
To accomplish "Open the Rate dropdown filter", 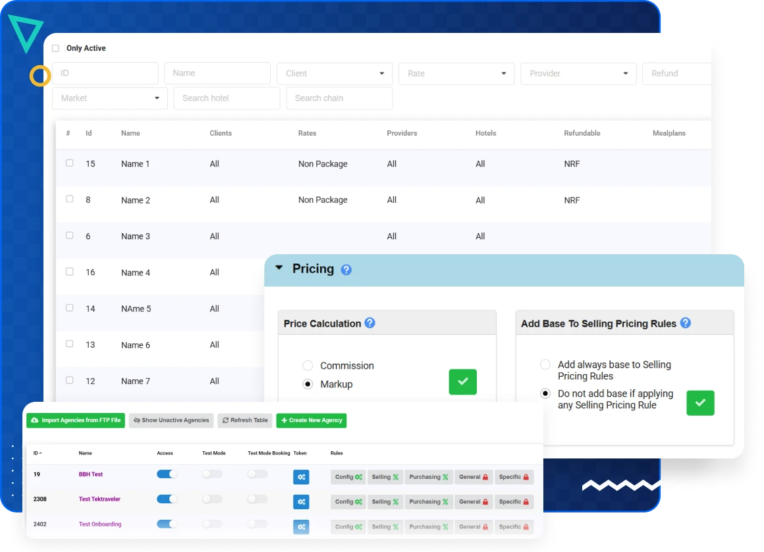I will (456, 74).
